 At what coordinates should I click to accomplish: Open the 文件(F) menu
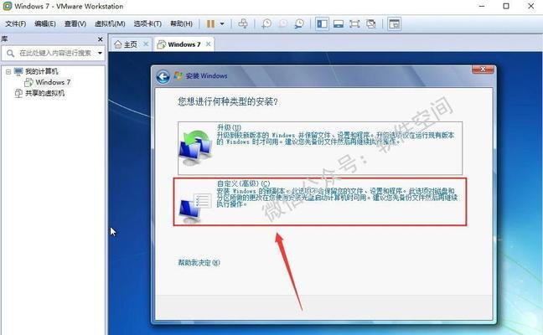tap(16, 24)
